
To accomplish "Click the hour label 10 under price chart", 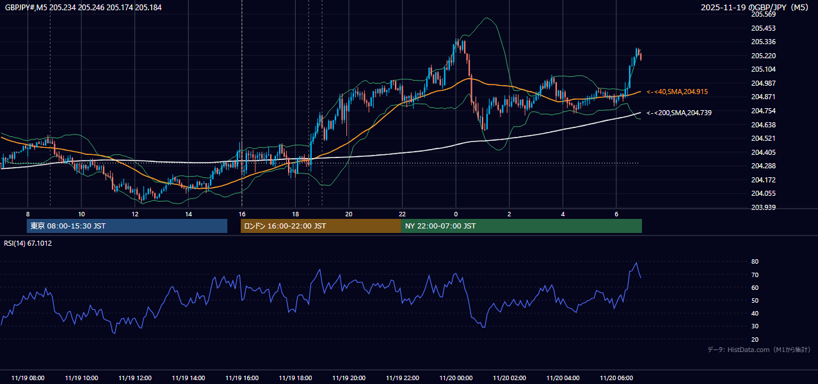I will (x=81, y=214).
